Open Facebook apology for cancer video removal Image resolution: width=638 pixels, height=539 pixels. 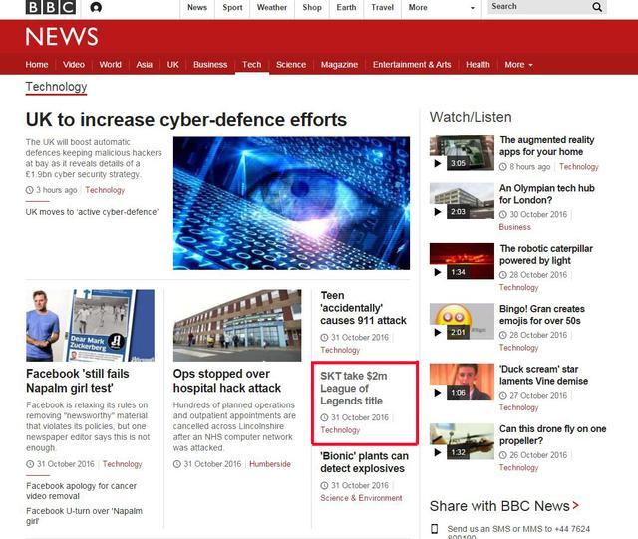point(81,491)
